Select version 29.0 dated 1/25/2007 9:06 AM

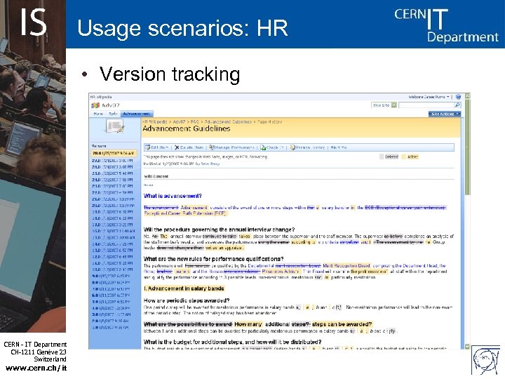click(114, 154)
